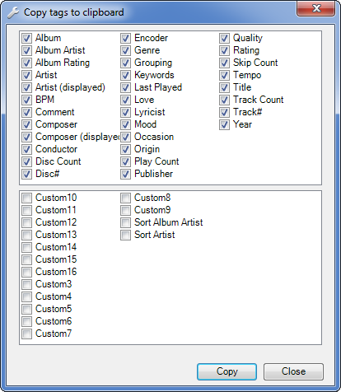
Task: Check the Custom16 tag
Action: pos(26,272)
